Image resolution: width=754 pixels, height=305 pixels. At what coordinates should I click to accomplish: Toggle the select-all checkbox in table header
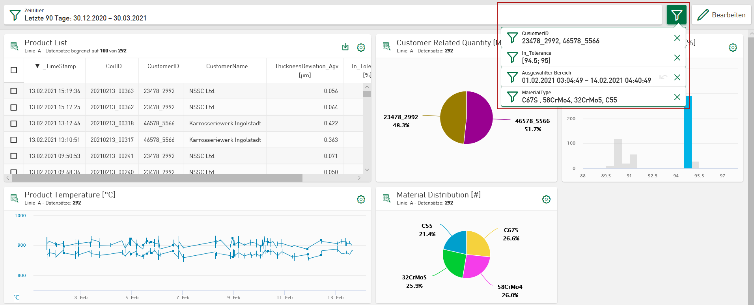14,70
